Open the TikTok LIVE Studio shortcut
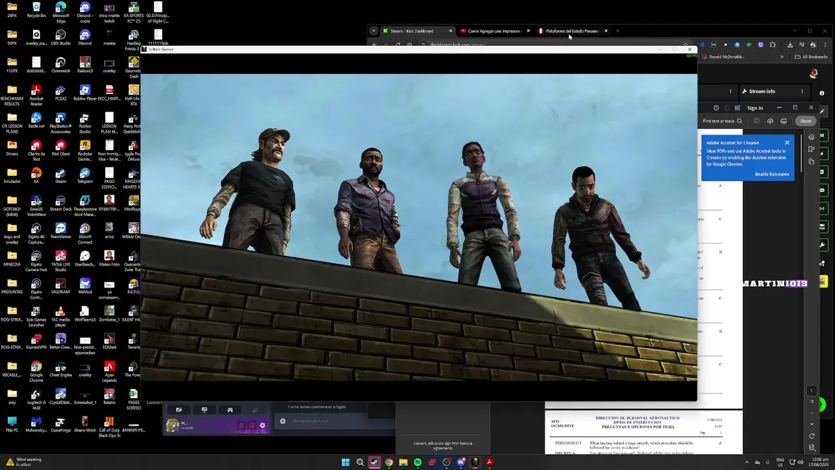835x470 pixels. click(x=61, y=261)
